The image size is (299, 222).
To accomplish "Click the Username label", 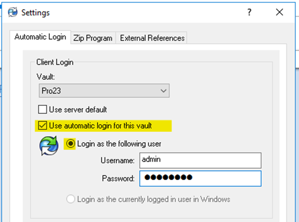I will 118,160.
